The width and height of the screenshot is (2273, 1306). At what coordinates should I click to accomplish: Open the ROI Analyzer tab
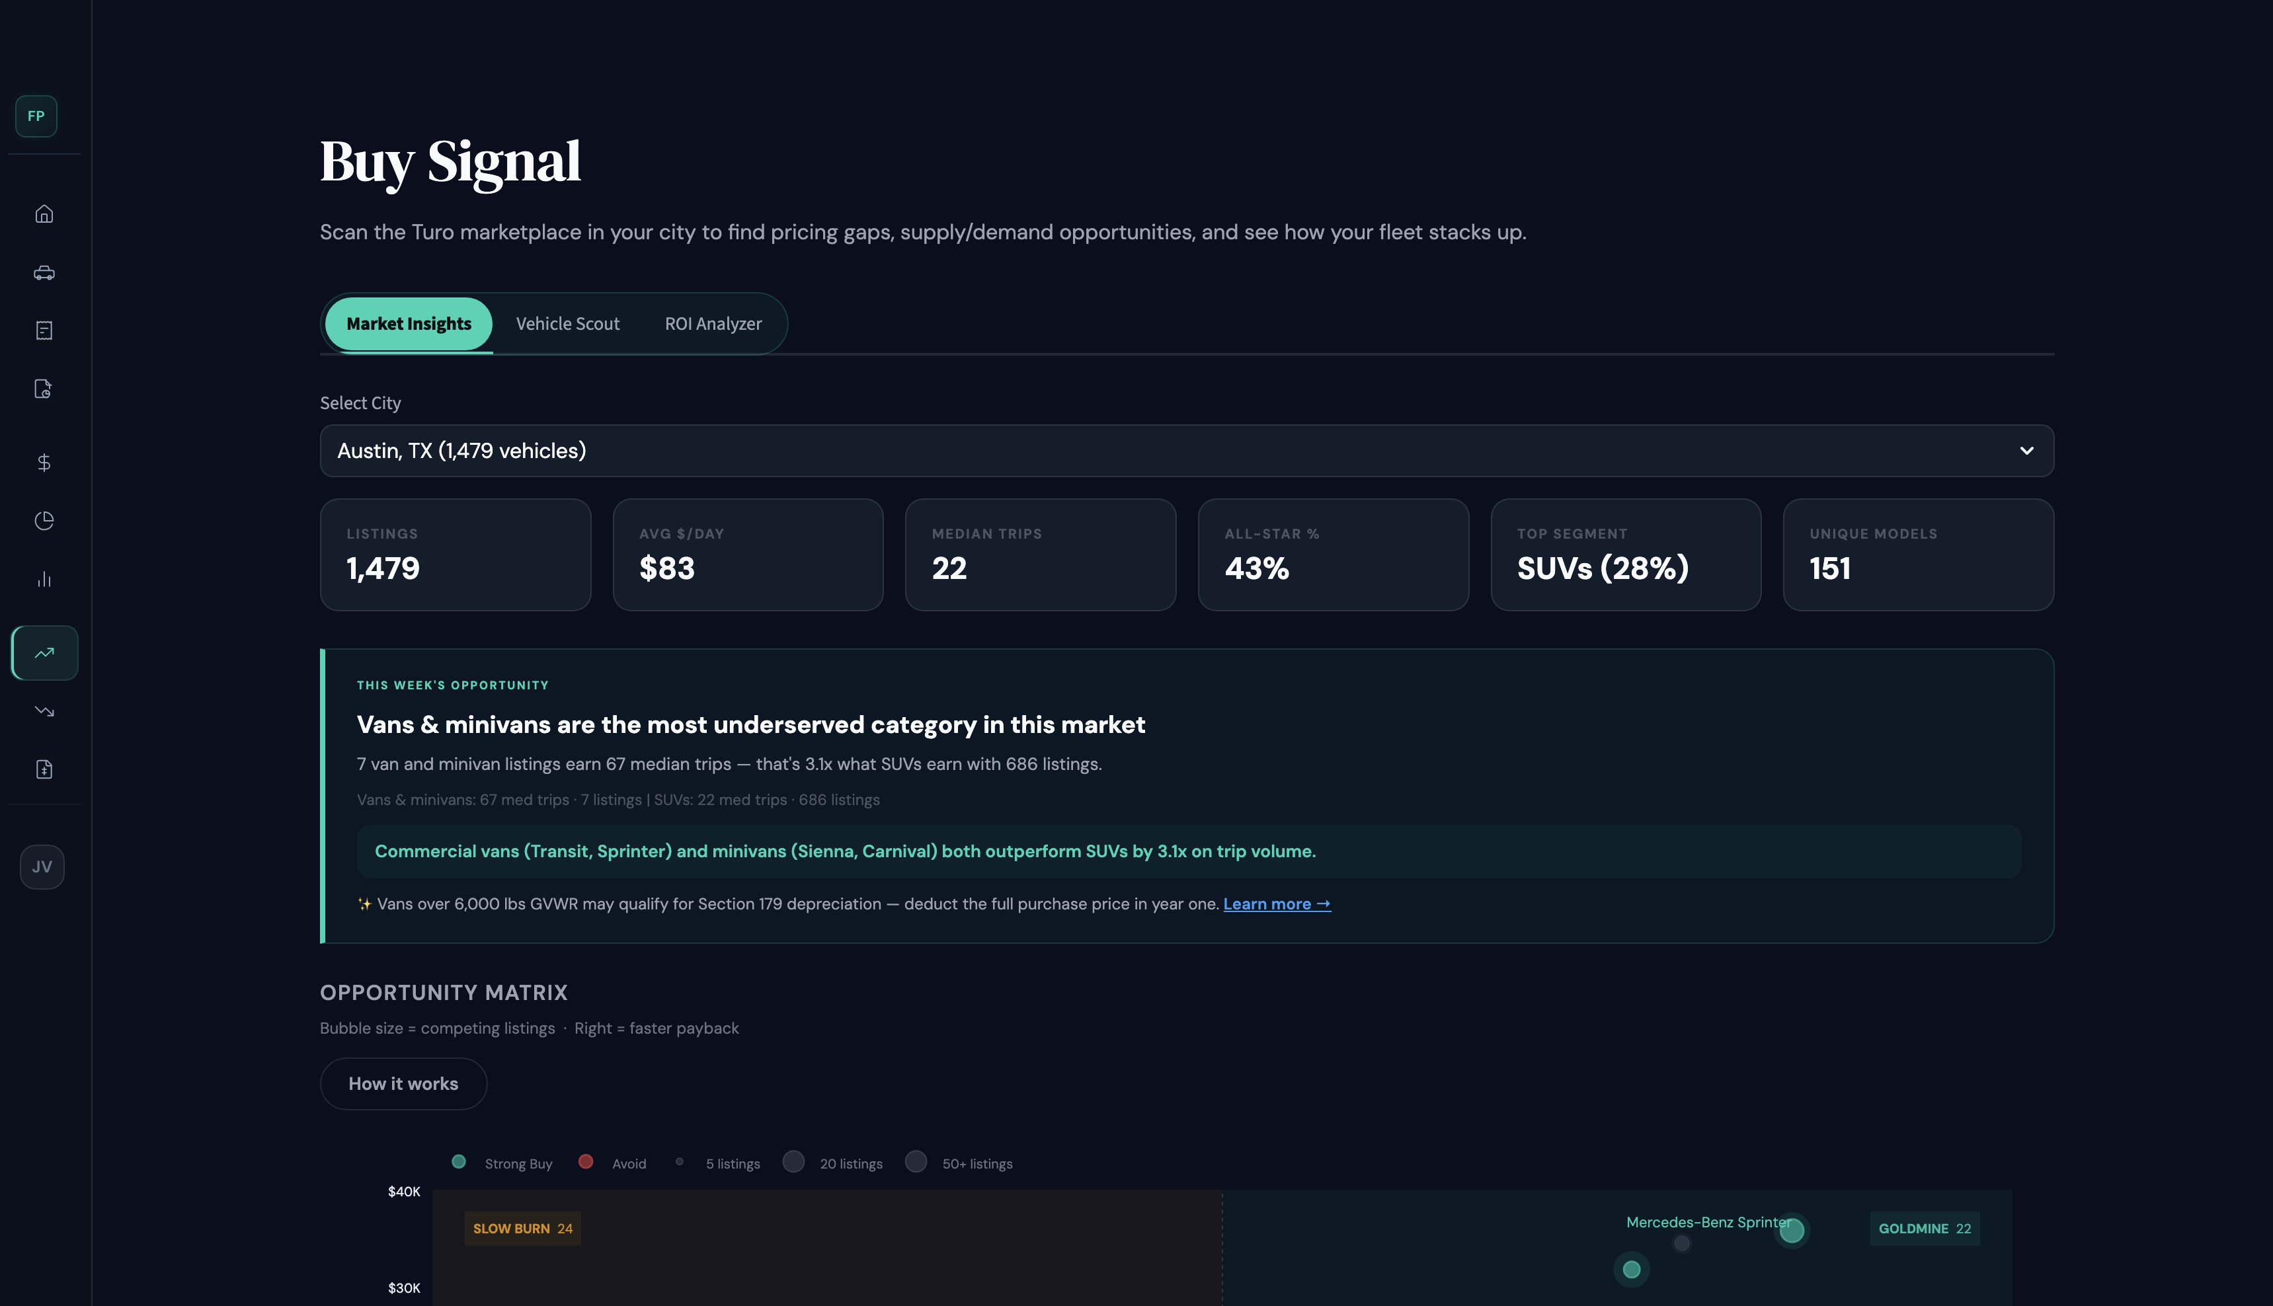click(712, 324)
